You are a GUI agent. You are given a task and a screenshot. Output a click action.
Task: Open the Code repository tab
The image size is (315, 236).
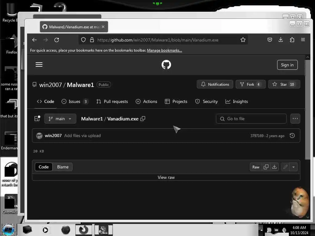46,101
